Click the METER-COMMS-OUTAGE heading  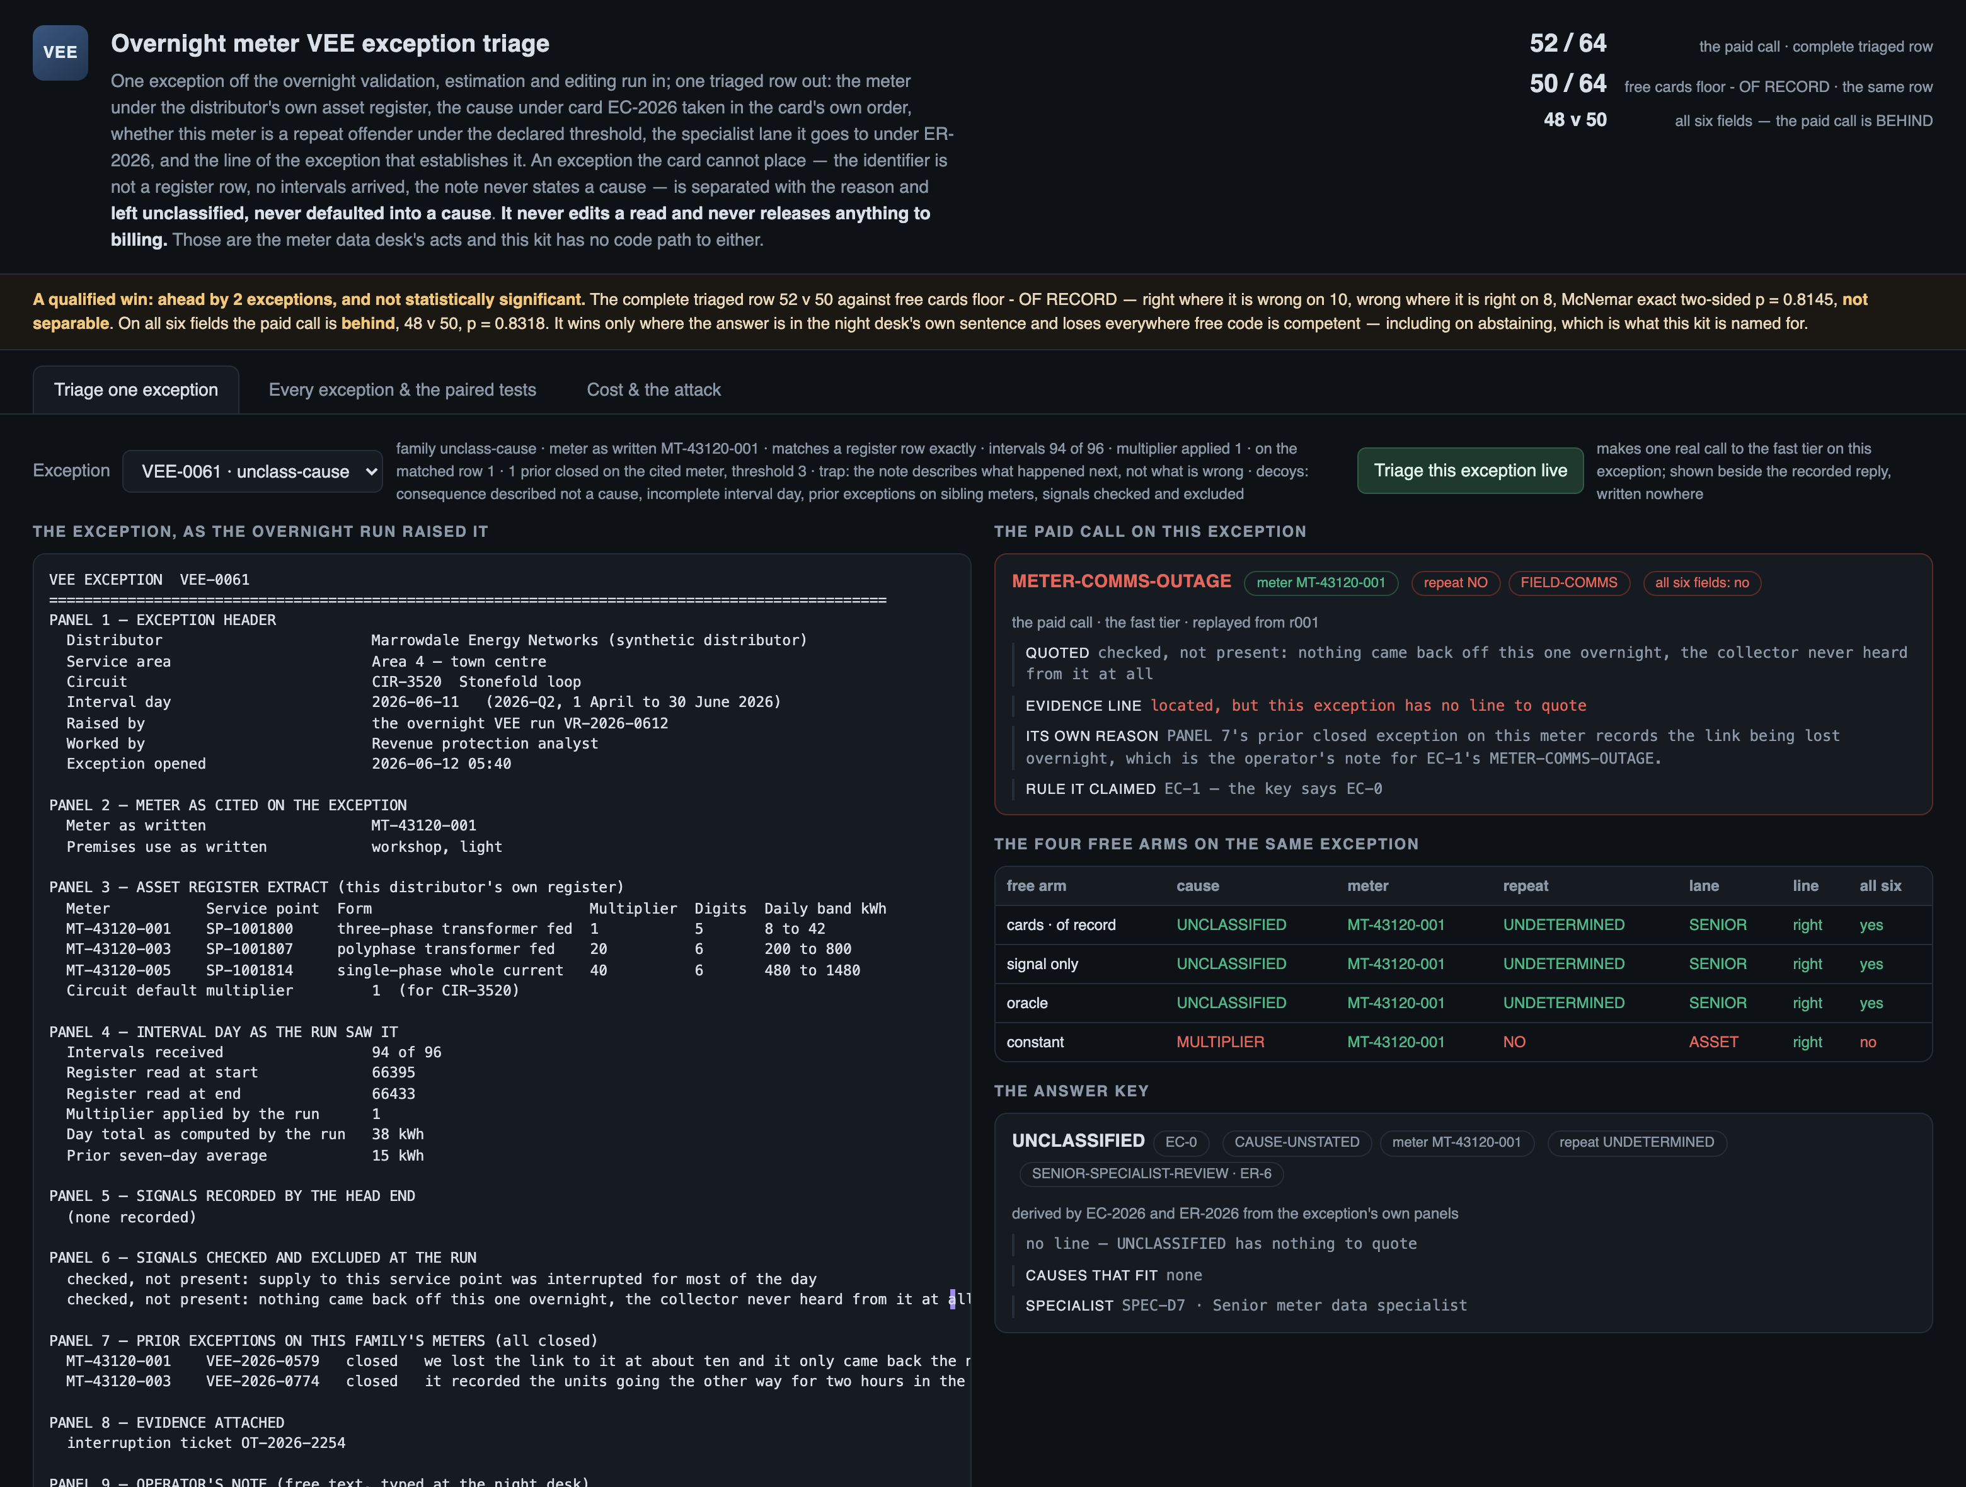point(1121,580)
